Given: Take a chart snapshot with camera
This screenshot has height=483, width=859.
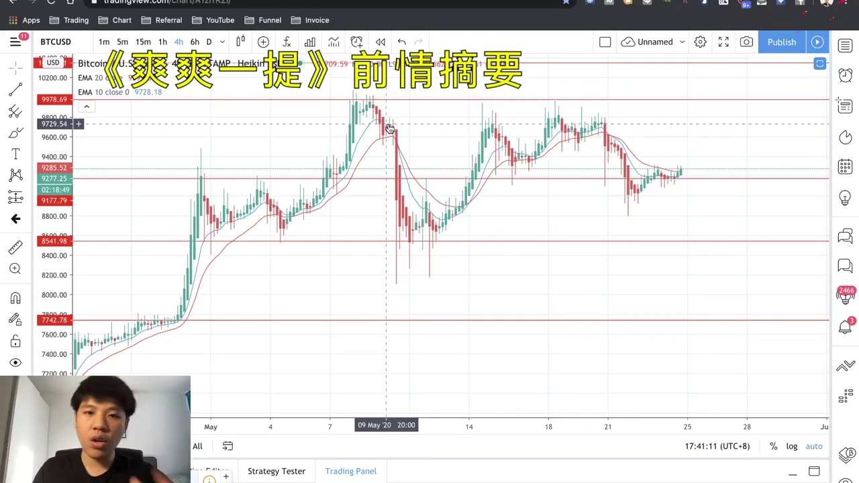Looking at the screenshot, I should (x=746, y=42).
